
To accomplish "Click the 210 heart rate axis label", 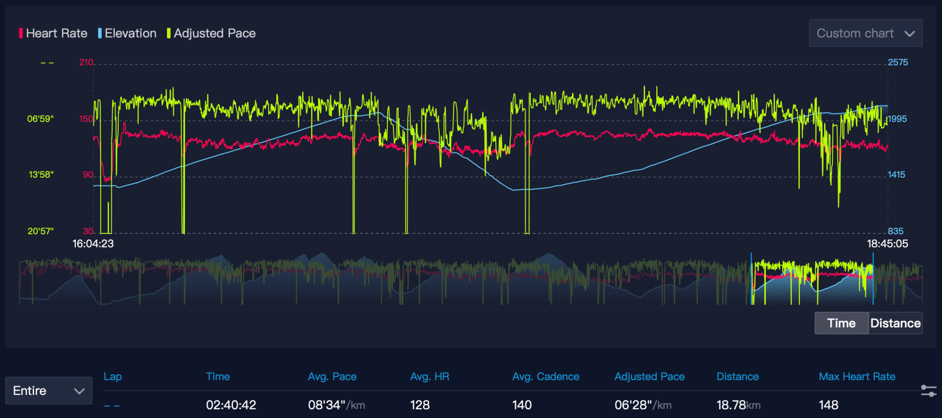I will [x=86, y=62].
